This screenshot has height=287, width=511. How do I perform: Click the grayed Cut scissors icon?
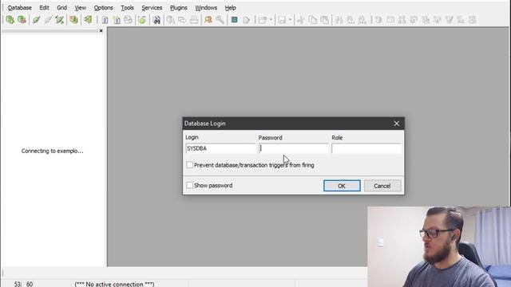coord(301,20)
